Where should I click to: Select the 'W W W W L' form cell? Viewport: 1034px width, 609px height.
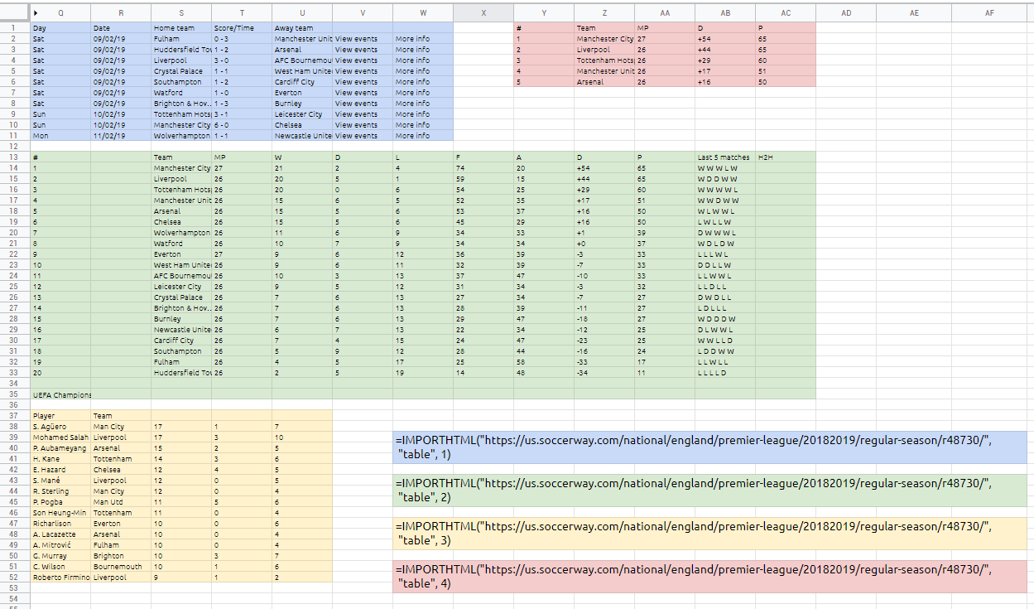click(725, 189)
